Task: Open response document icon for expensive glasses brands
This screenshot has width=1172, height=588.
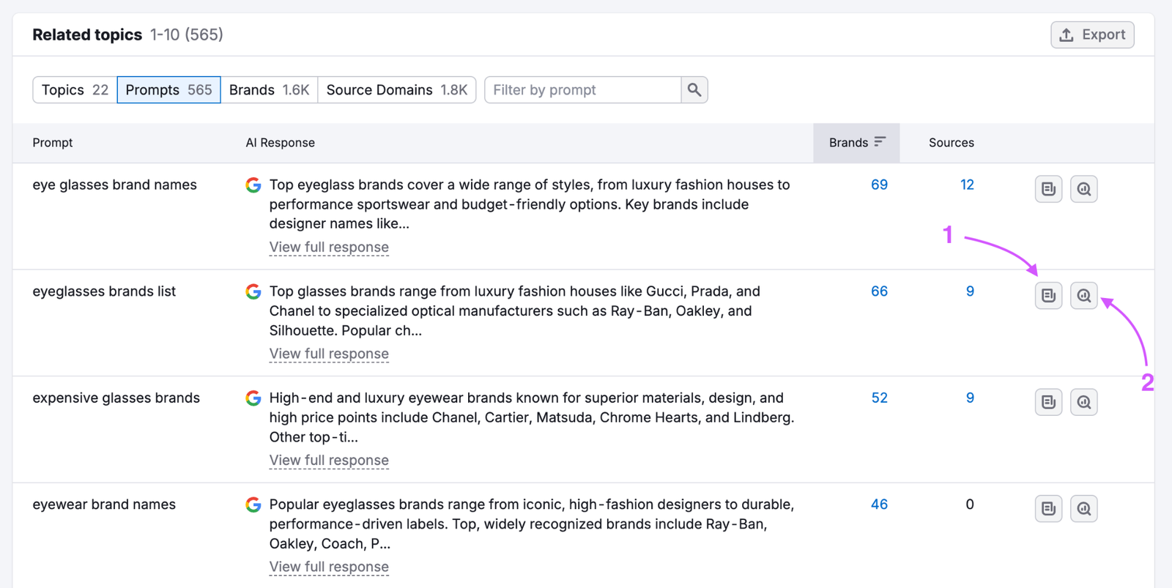Action: tap(1048, 402)
